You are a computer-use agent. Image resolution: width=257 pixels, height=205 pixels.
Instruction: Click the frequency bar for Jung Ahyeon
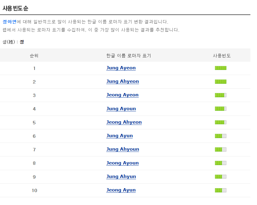click(x=221, y=82)
